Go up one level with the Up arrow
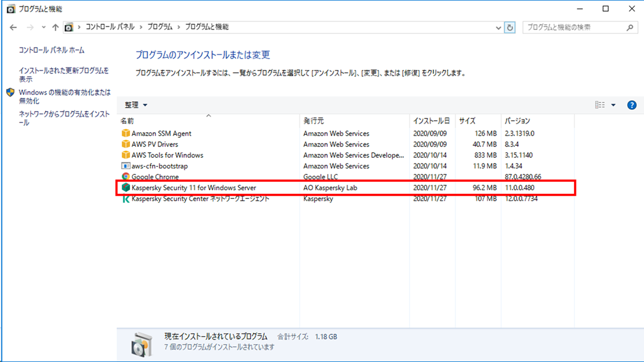 tap(56, 27)
